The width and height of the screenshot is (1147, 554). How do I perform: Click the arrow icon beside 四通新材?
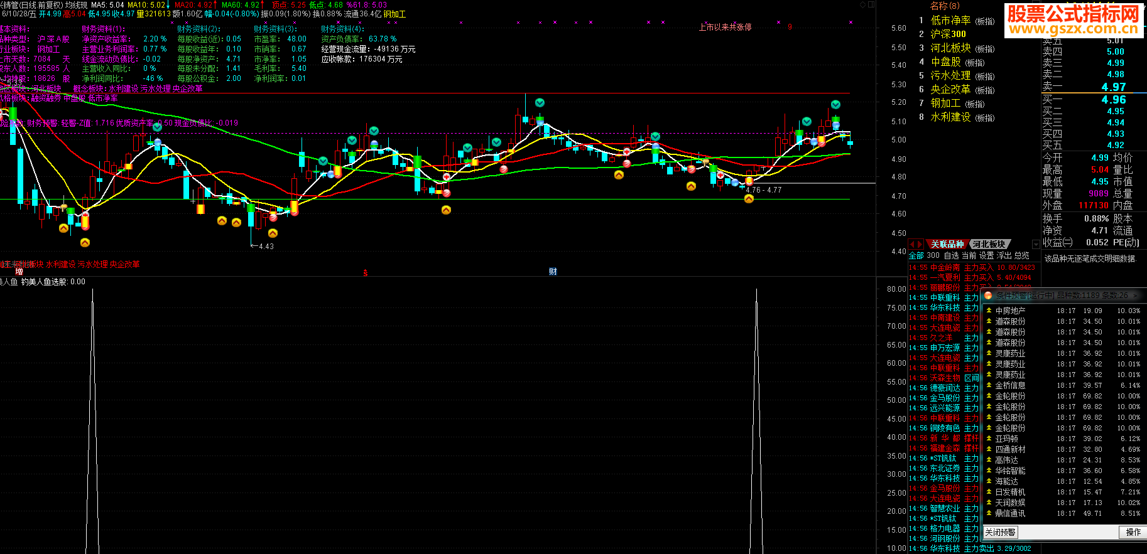[989, 449]
